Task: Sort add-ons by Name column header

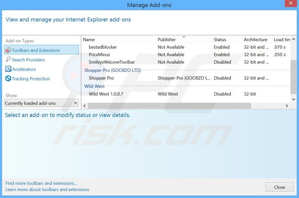Action: click(x=89, y=40)
